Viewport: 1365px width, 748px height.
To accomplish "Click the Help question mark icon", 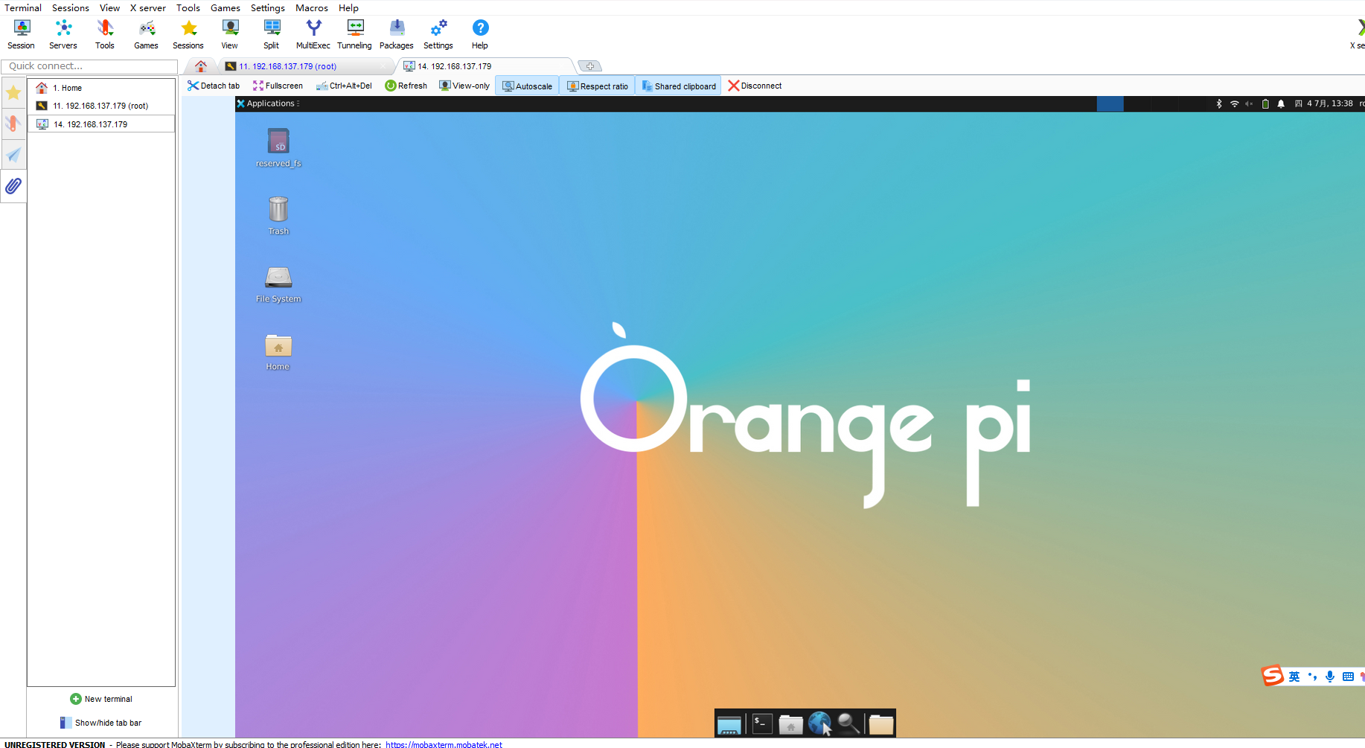I will (x=480, y=34).
